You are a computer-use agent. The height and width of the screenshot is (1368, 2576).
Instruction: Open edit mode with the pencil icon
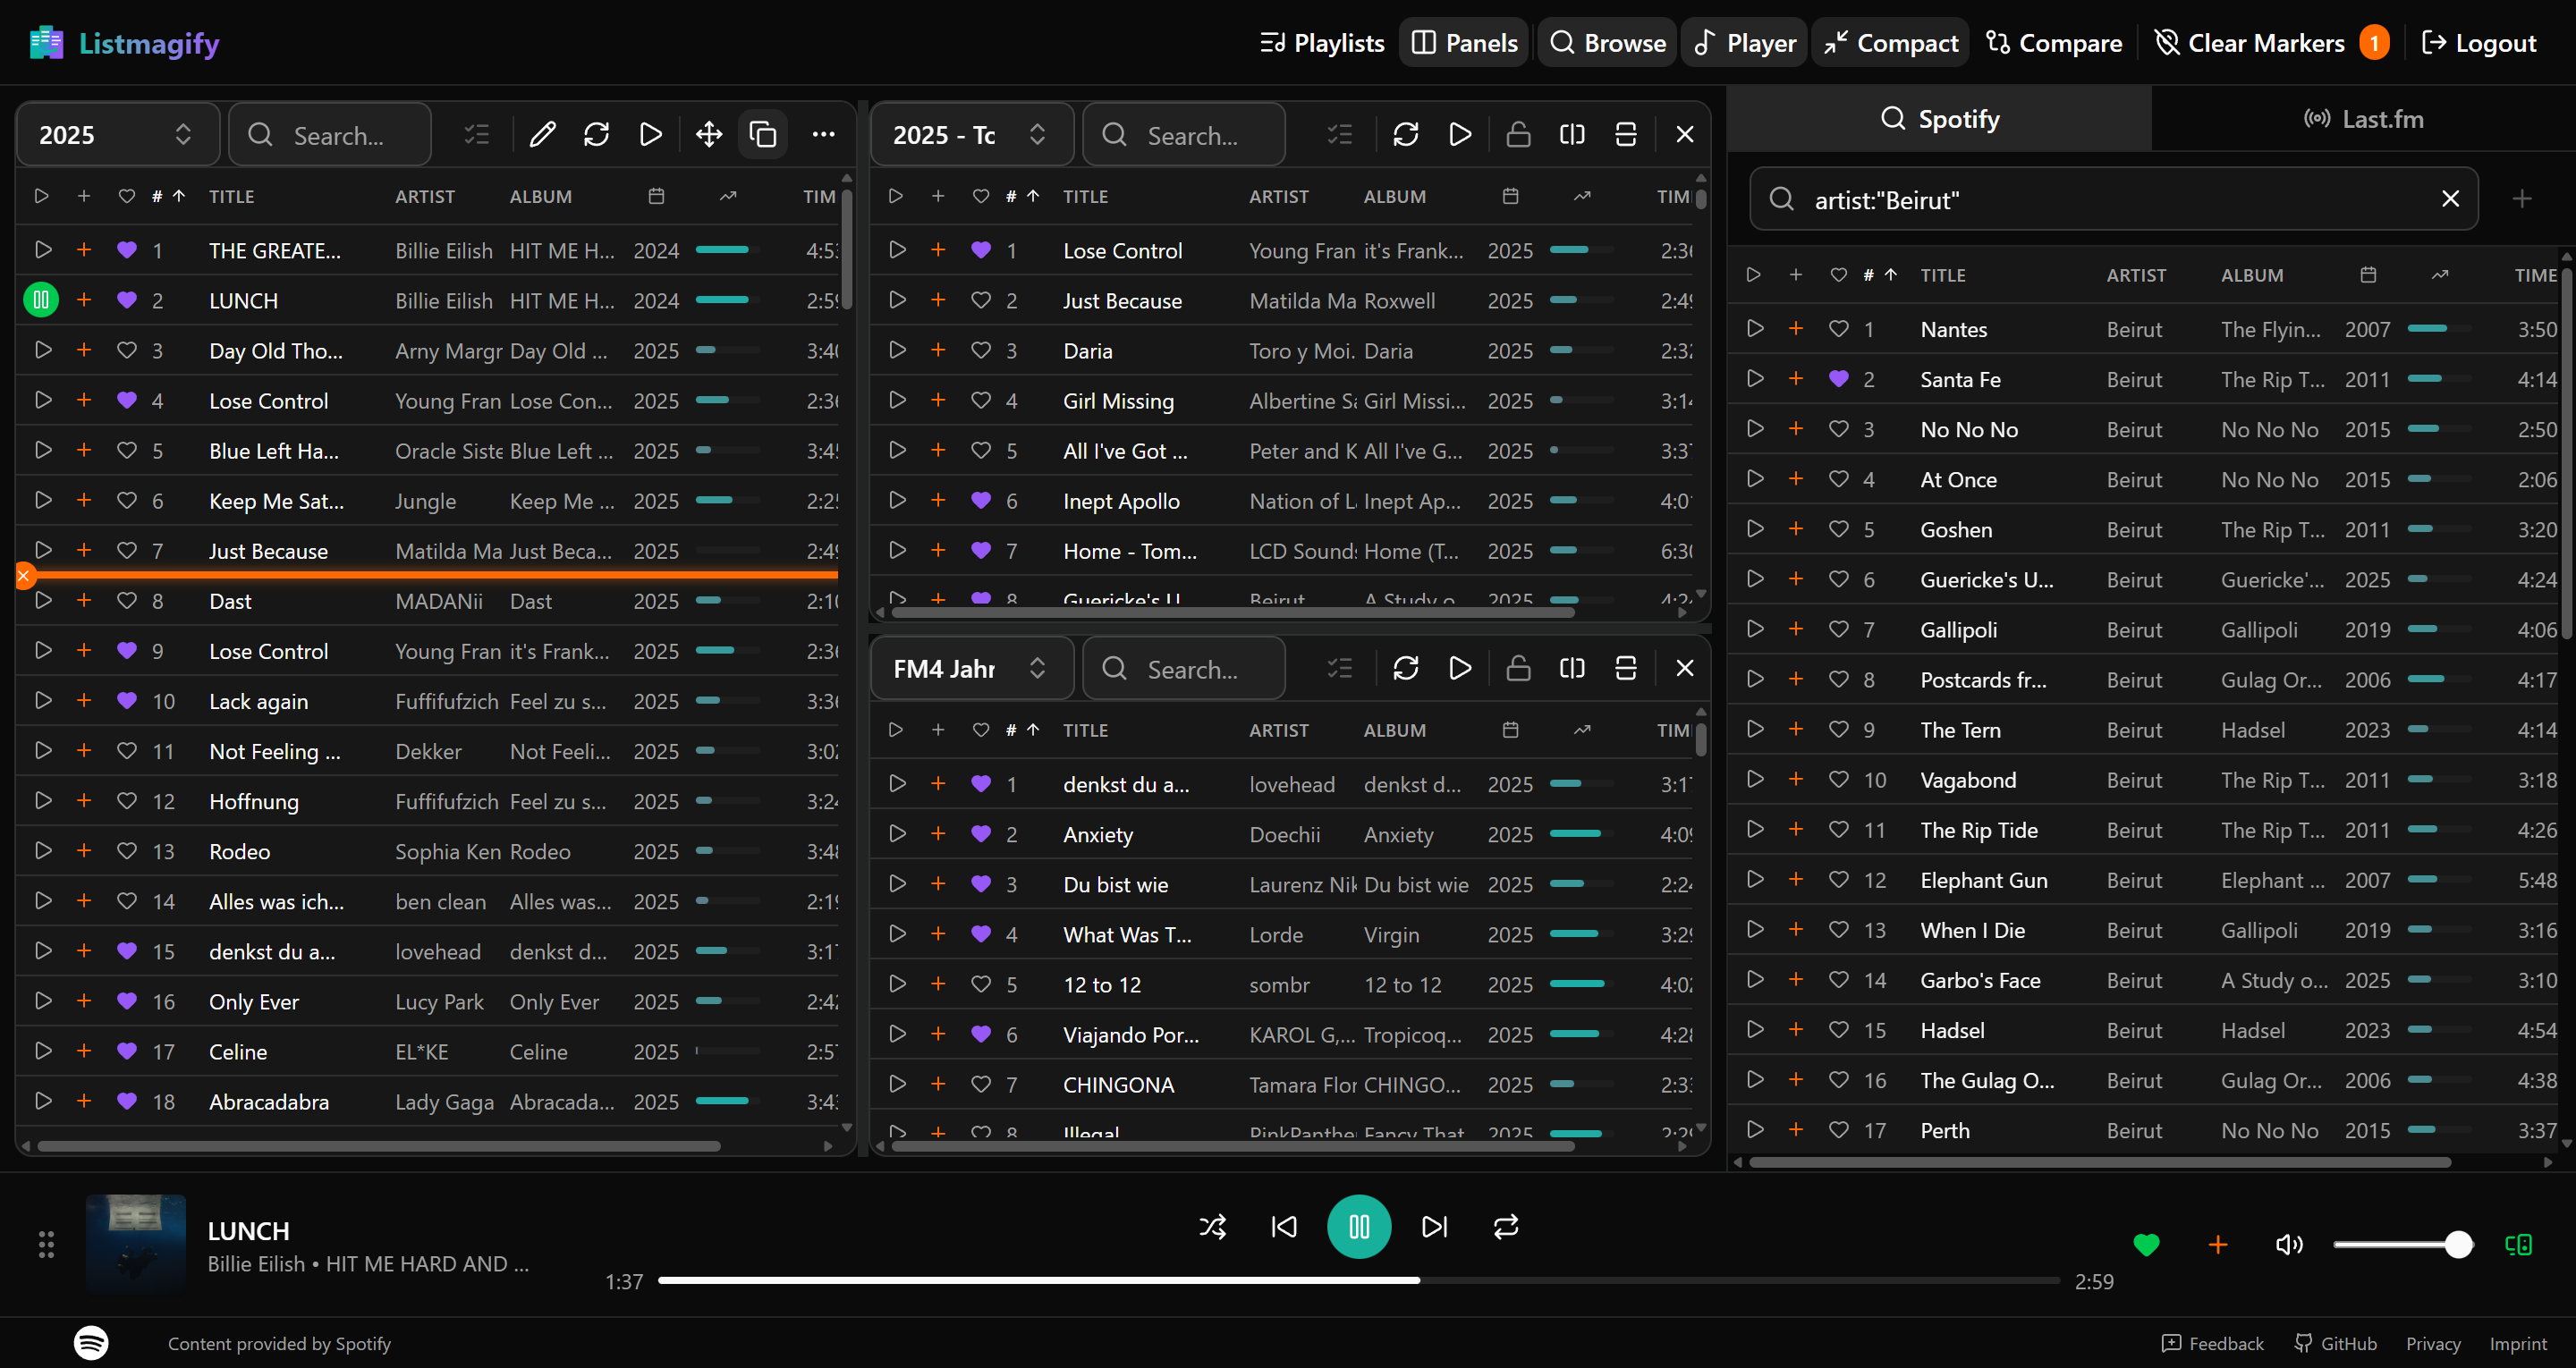coord(542,134)
